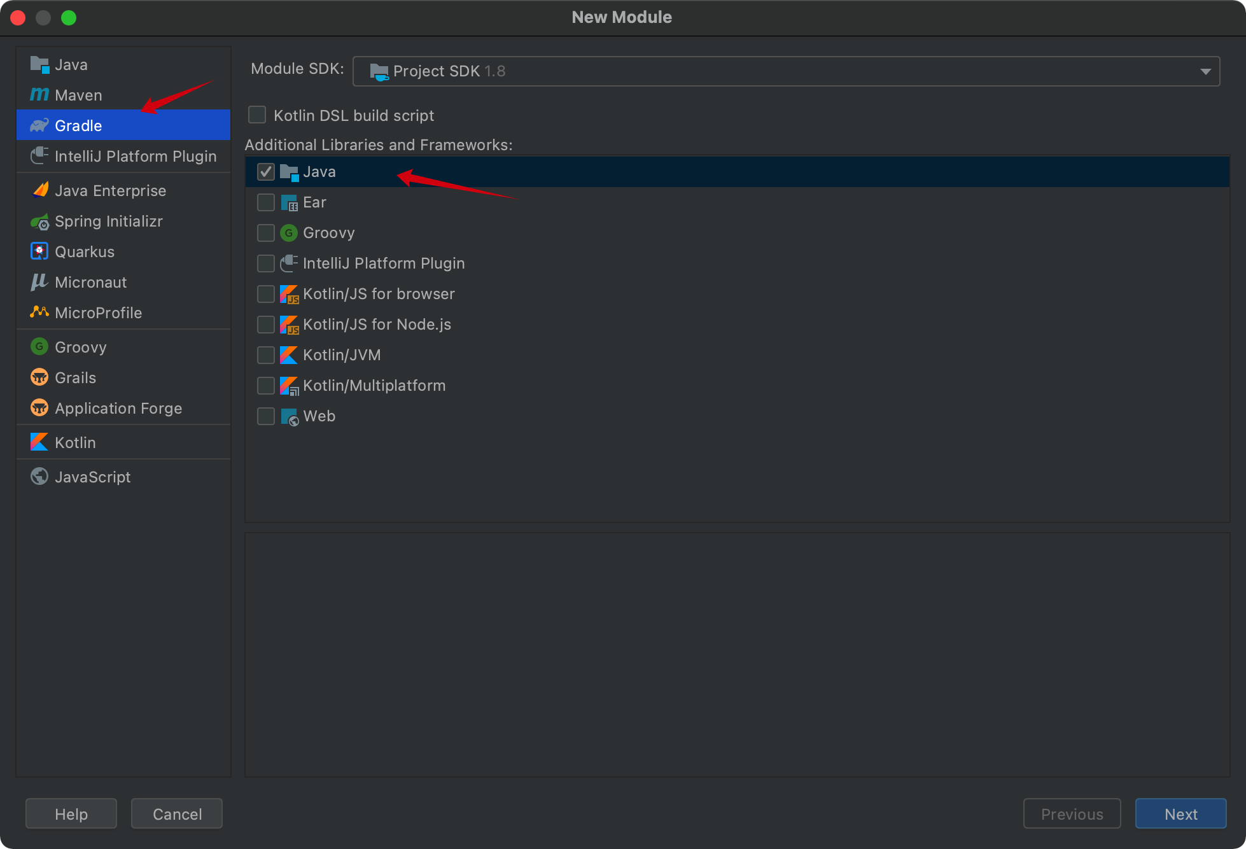Viewport: 1246px width, 849px height.
Task: Select Quarkus module type
Action: tap(123, 251)
